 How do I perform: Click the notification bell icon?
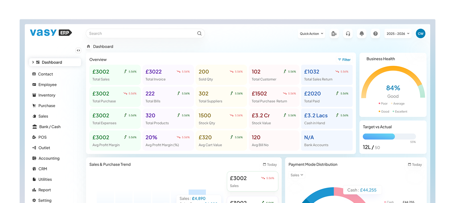click(361, 34)
